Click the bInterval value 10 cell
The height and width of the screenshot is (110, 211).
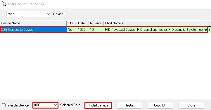pos(96,29)
